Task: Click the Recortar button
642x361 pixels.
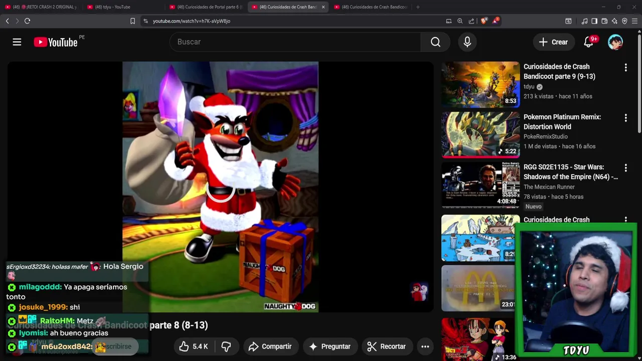Action: [x=386, y=346]
